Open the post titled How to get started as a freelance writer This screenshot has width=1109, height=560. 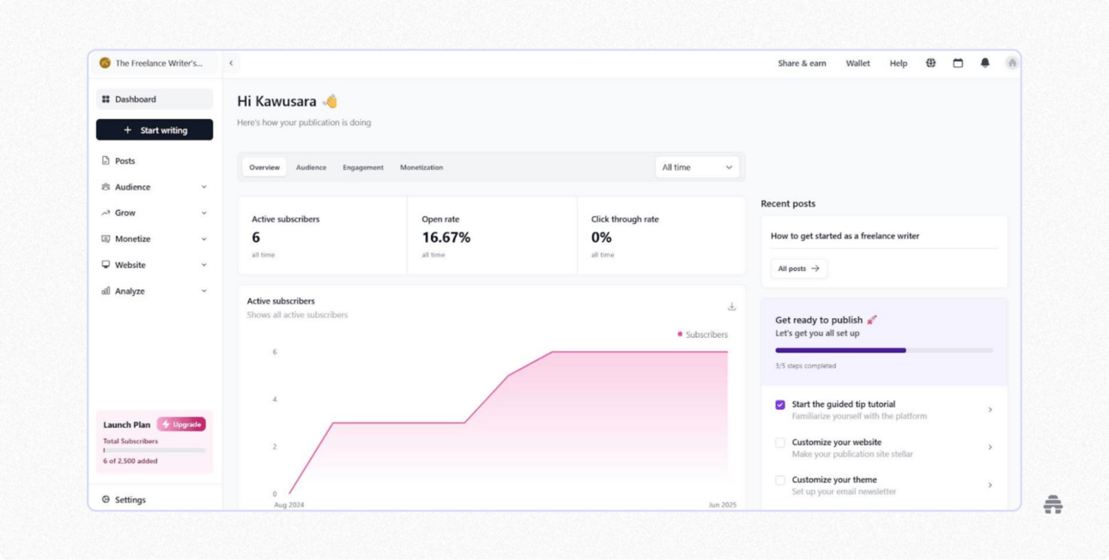pos(845,235)
